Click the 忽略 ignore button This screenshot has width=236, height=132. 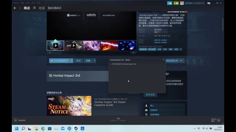[x=88, y=61]
